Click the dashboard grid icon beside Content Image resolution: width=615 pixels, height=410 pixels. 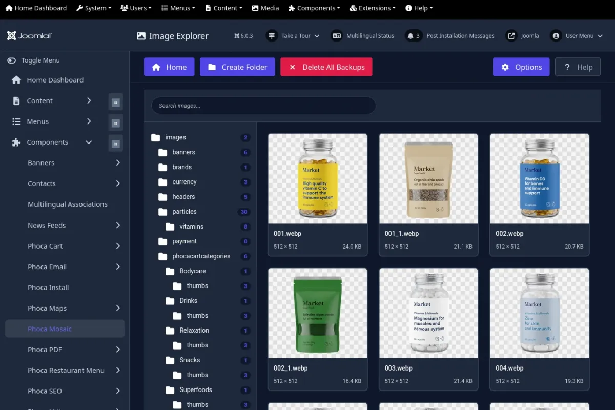[116, 102]
